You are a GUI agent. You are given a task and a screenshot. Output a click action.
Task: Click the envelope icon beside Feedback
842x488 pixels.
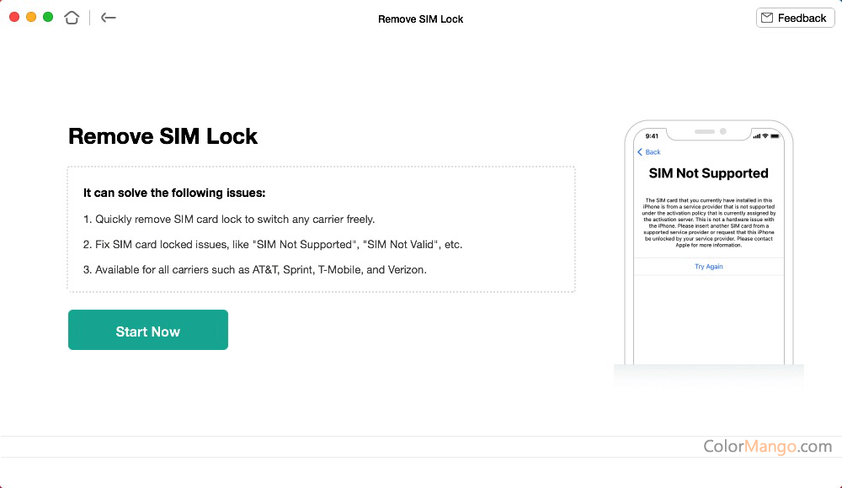[767, 18]
